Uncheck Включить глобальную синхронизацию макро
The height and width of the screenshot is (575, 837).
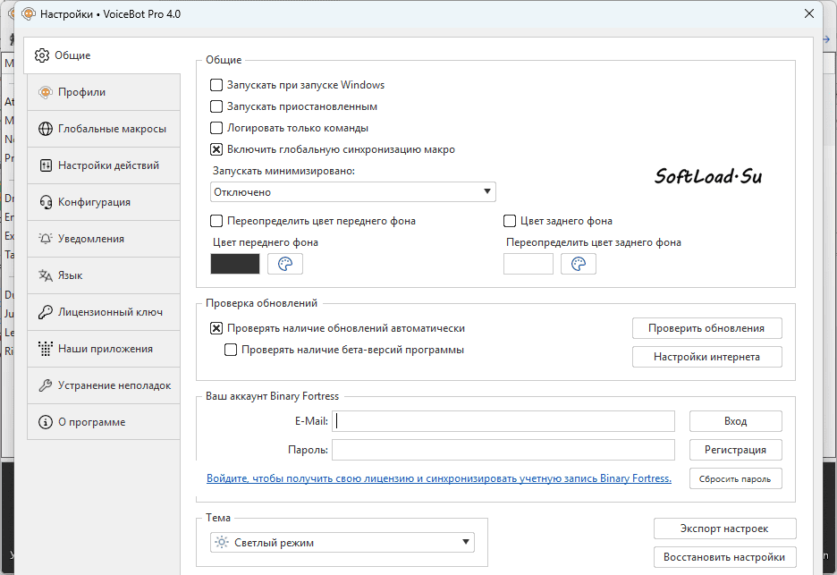click(x=216, y=149)
